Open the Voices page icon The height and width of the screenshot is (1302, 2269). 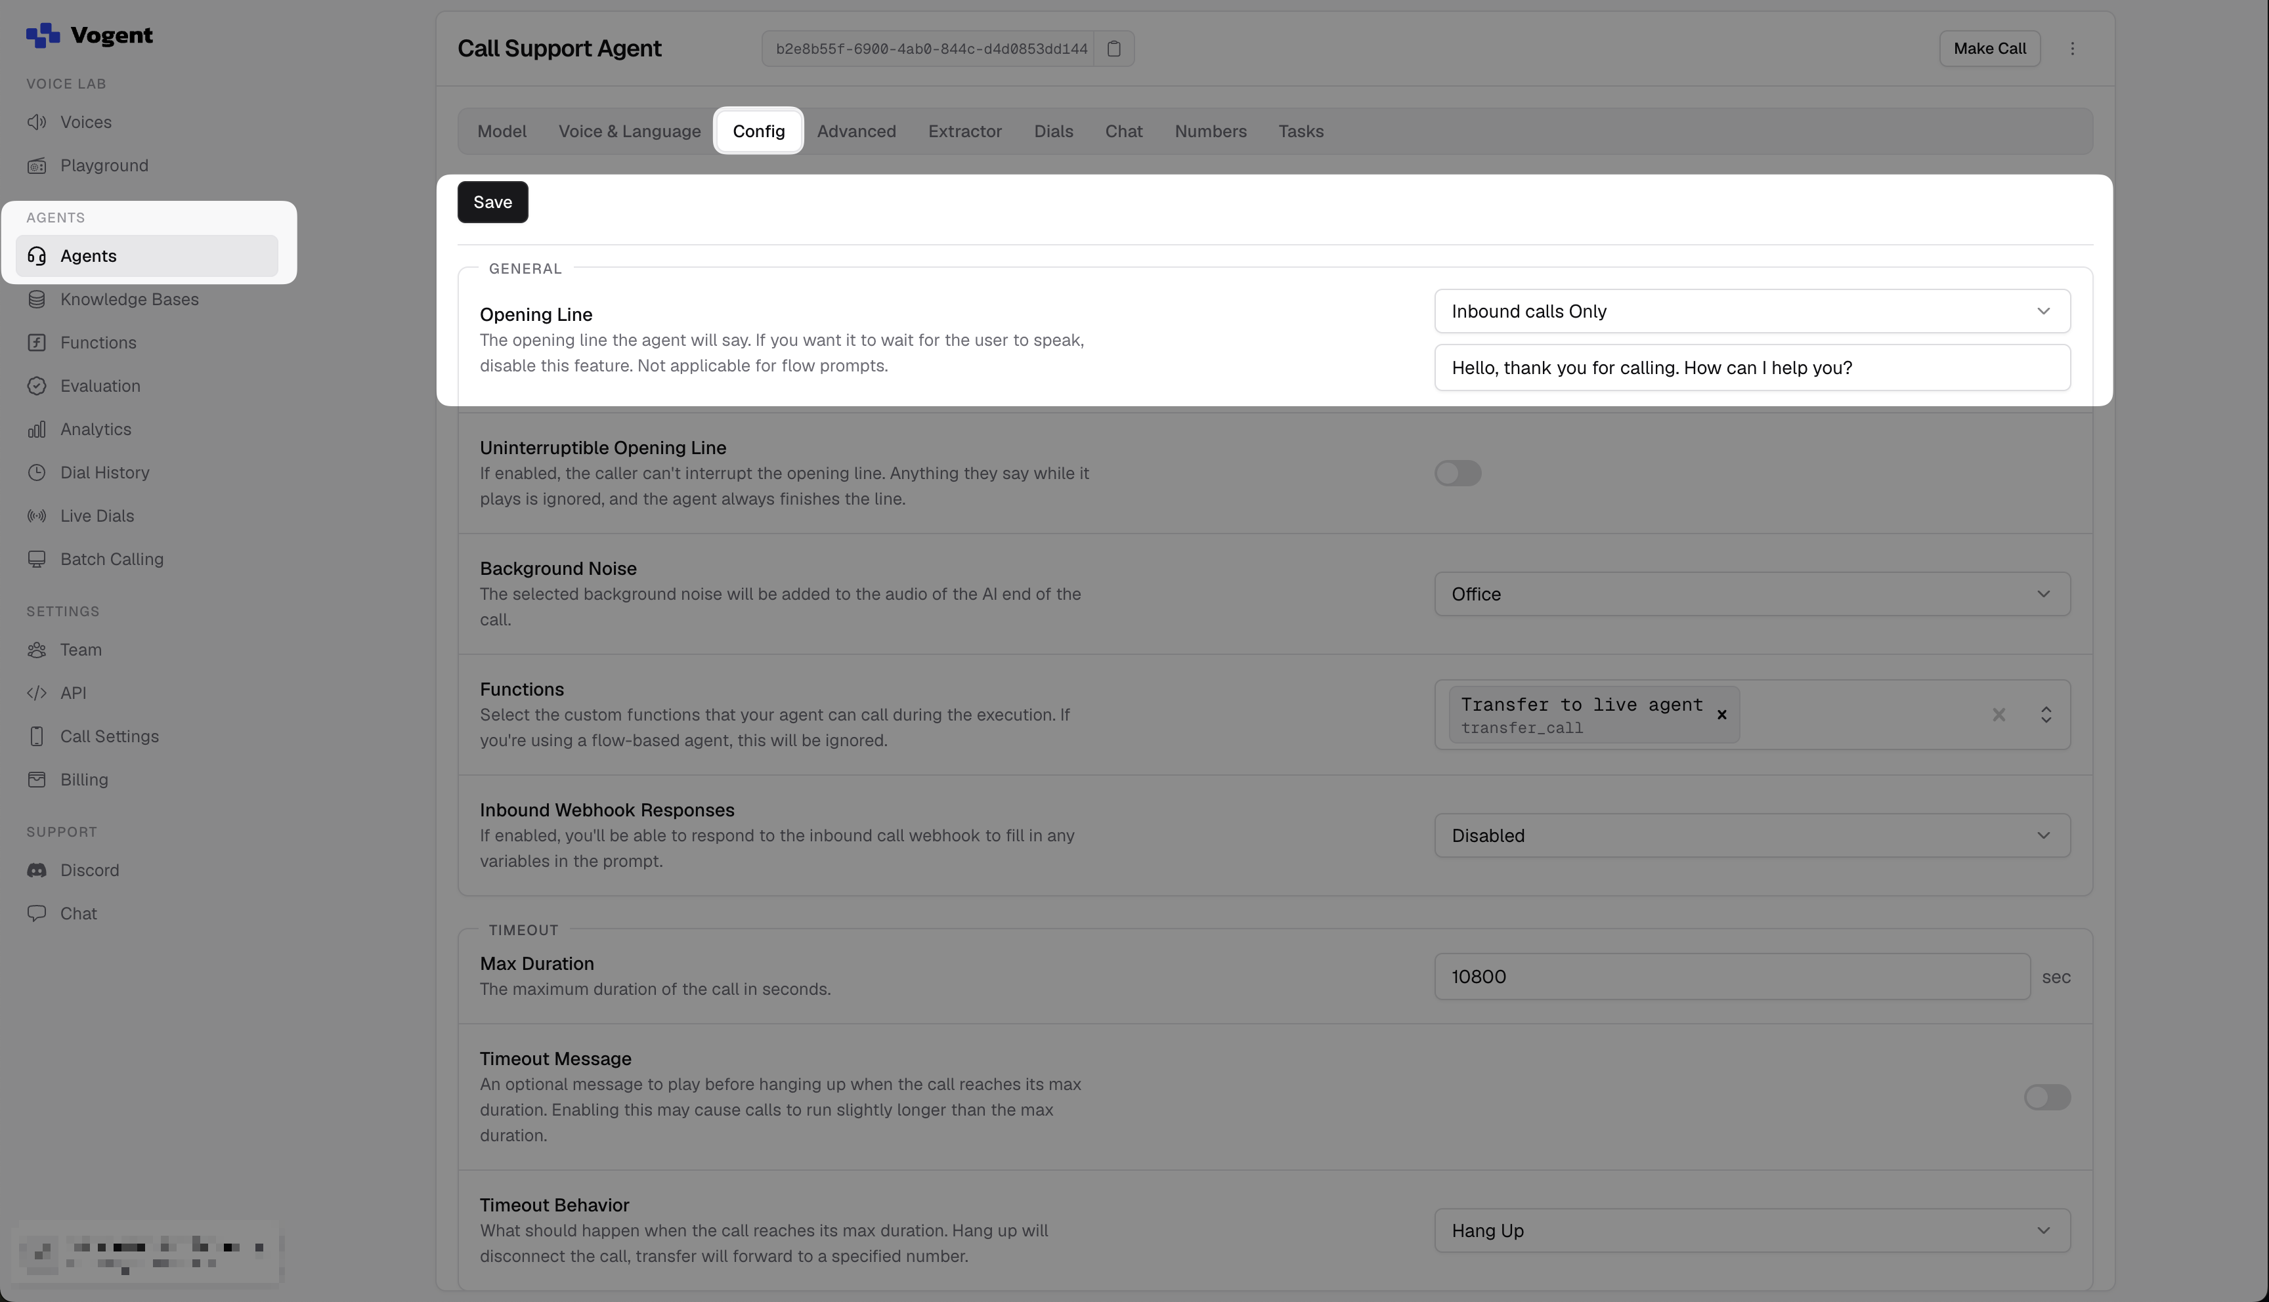pyautogui.click(x=37, y=123)
